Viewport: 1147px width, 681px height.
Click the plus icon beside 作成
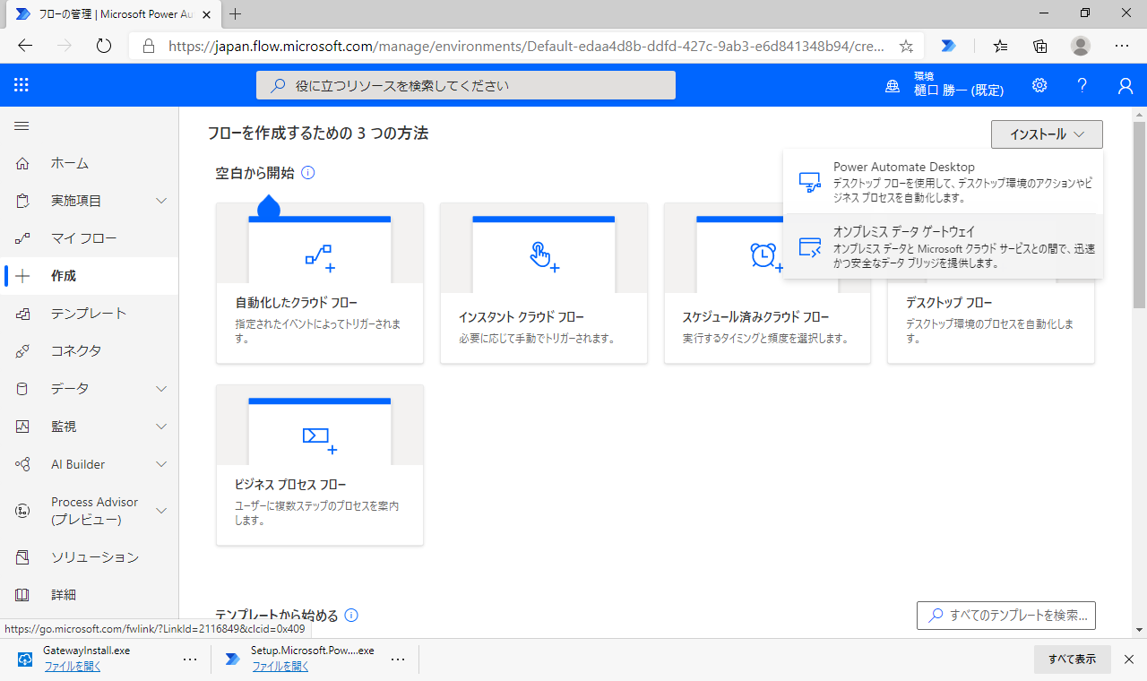[22, 276]
